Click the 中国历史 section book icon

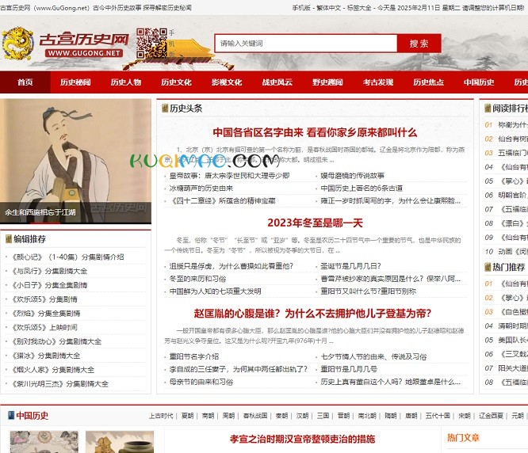click(x=11, y=415)
